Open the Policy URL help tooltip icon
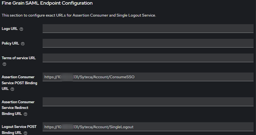 click(23, 44)
